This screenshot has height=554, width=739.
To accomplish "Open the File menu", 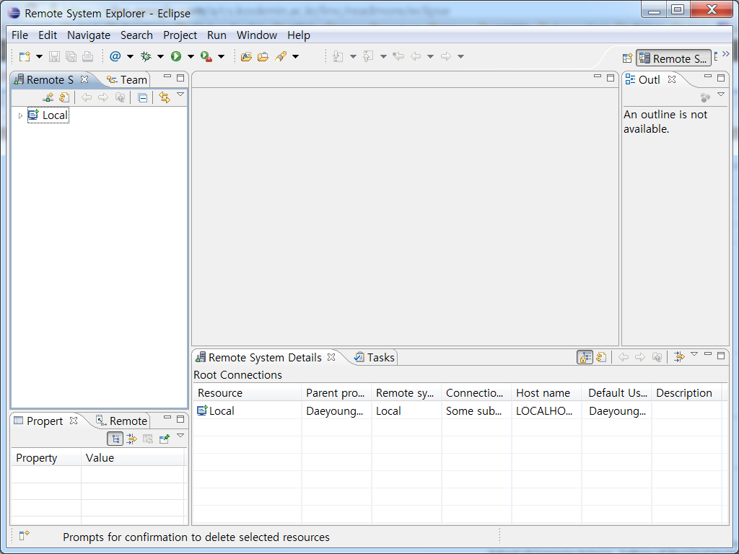I will click(19, 35).
